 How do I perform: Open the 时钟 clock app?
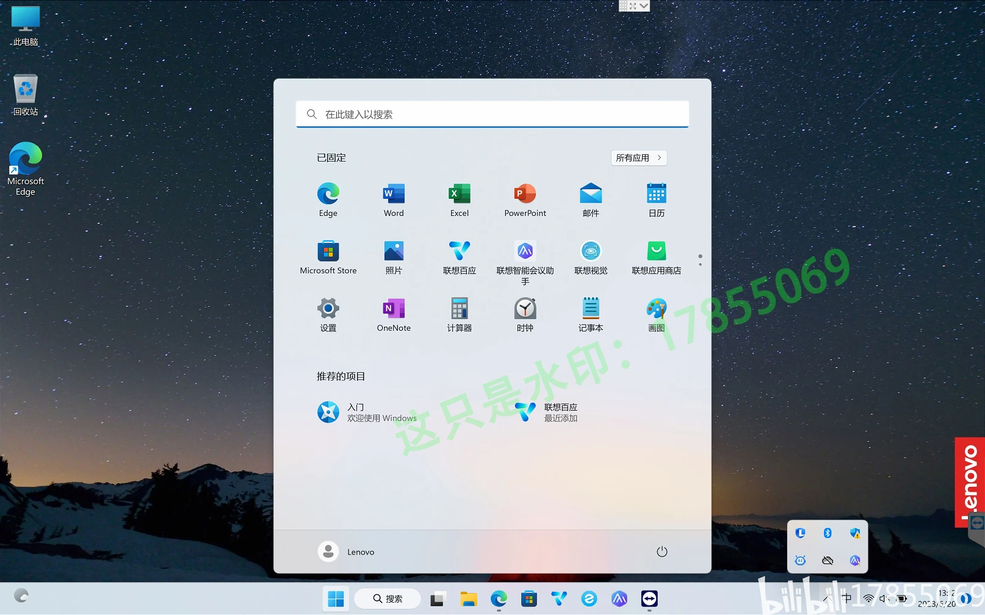525,315
